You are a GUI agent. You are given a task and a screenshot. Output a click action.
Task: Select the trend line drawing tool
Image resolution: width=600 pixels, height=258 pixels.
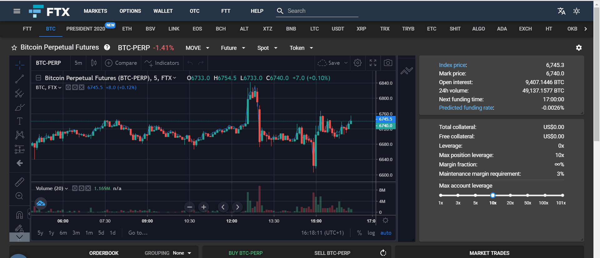pyautogui.click(x=19, y=79)
